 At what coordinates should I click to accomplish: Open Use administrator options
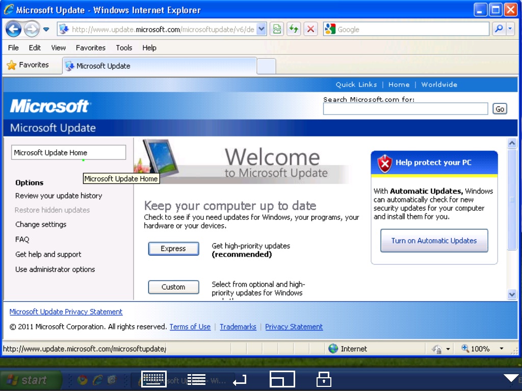click(x=55, y=269)
